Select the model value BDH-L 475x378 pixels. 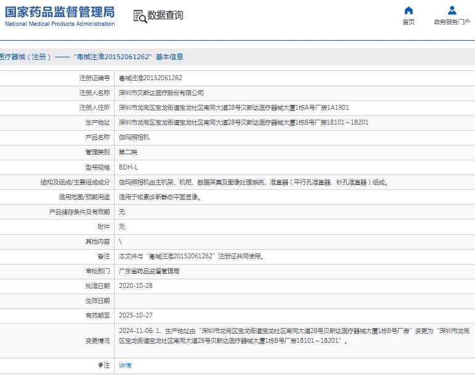click(x=128, y=167)
